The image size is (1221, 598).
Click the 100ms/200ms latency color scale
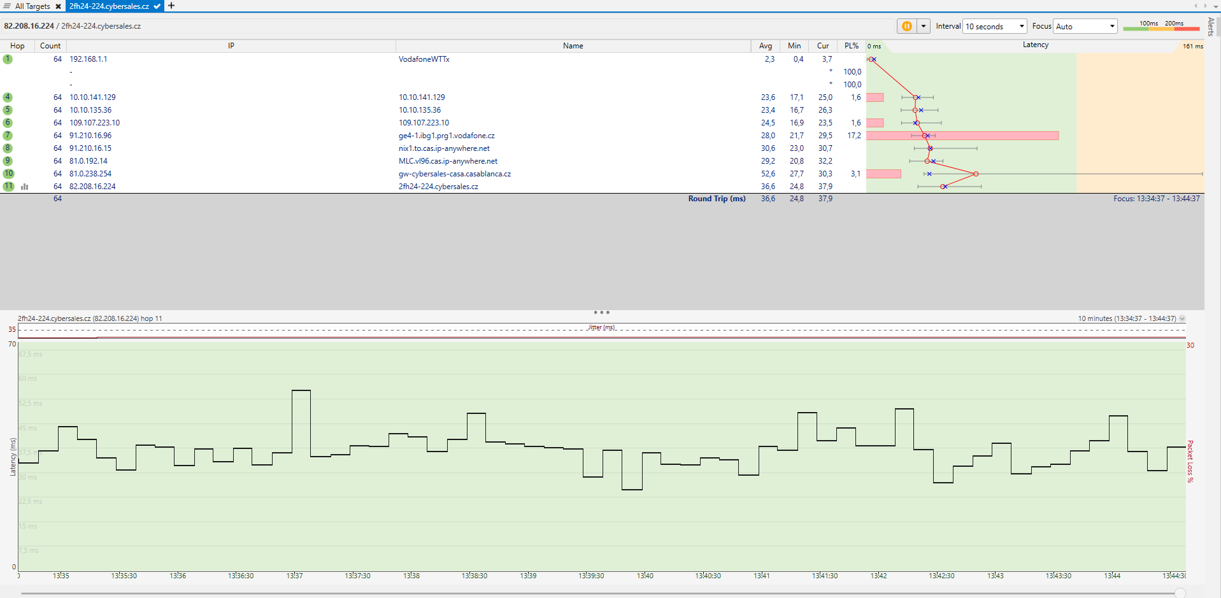pos(1161,26)
